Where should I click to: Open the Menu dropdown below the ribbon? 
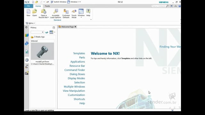point(30,23)
